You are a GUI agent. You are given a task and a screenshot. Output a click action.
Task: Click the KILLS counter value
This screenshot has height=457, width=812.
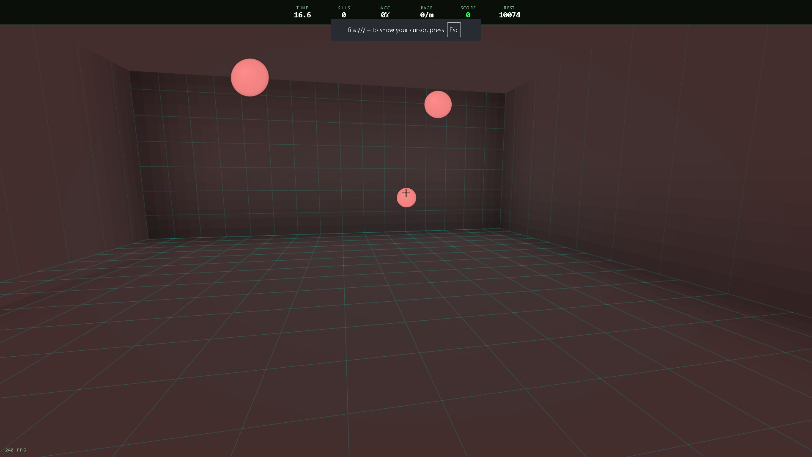[x=344, y=15]
